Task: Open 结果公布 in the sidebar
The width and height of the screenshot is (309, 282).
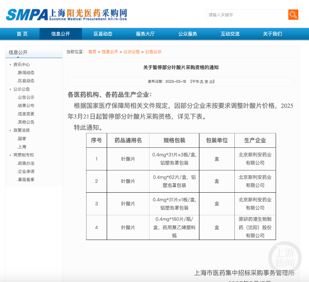Action: 26,106
